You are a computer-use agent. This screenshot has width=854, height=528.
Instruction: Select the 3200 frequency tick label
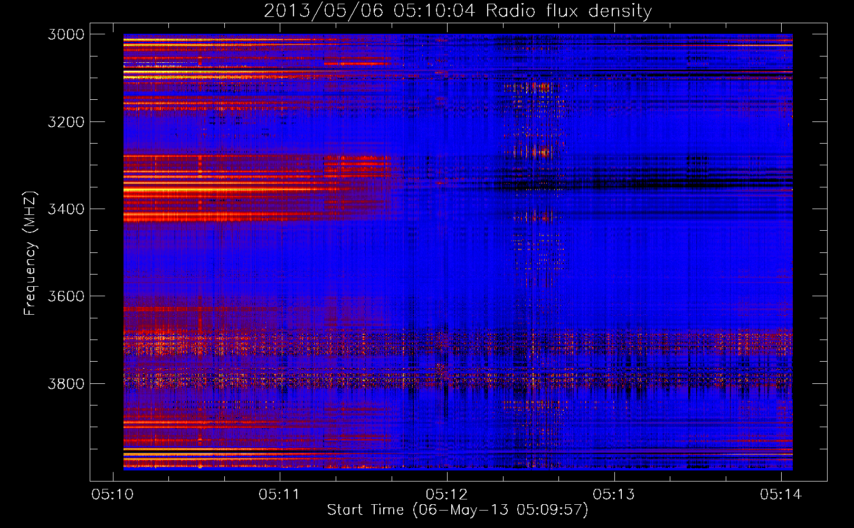pyautogui.click(x=66, y=122)
